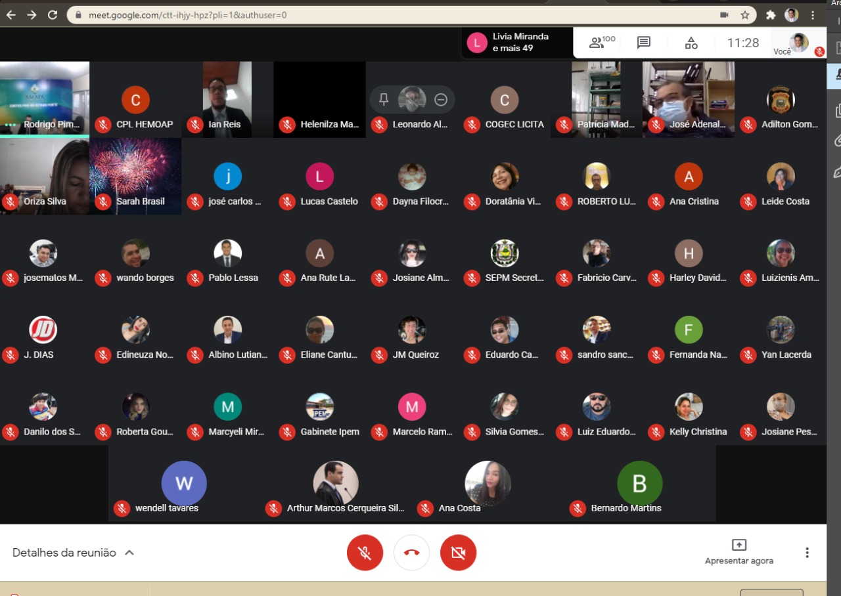Image resolution: width=841 pixels, height=596 pixels.
Task: Click the browser back arrow
Action: point(11,14)
